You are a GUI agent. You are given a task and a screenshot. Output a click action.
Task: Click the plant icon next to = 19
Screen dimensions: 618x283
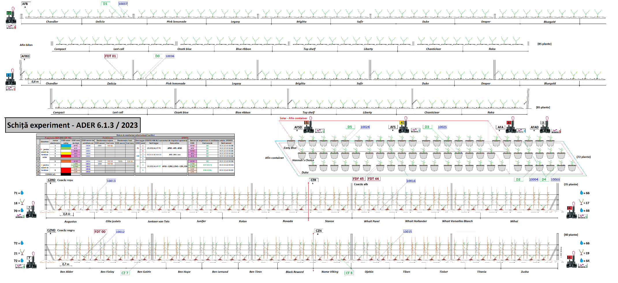(581, 253)
